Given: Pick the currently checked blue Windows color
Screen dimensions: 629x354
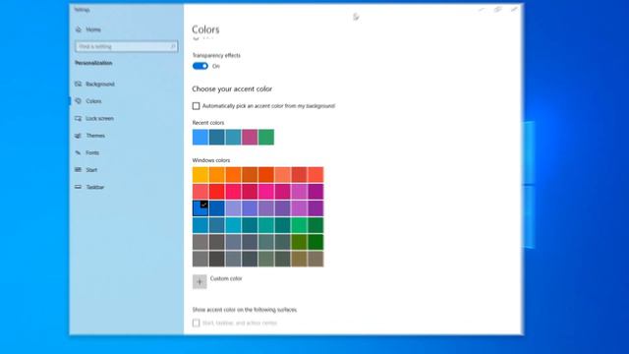Looking at the screenshot, I should coord(200,208).
